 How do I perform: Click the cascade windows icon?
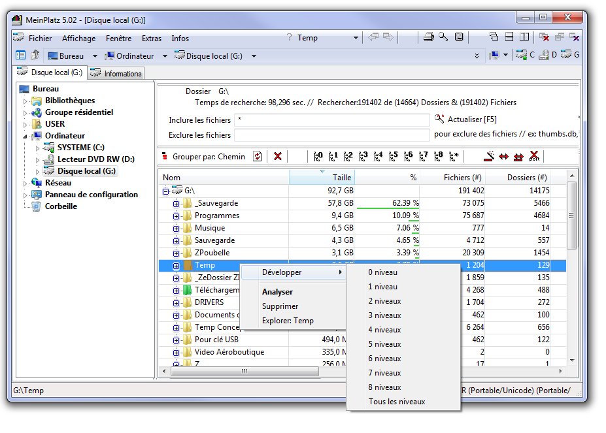pyautogui.click(x=494, y=37)
